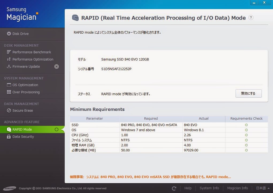The image size is (273, 193).
Task: Click the serial number S1D5NSAF212252P
Action: point(116,69)
